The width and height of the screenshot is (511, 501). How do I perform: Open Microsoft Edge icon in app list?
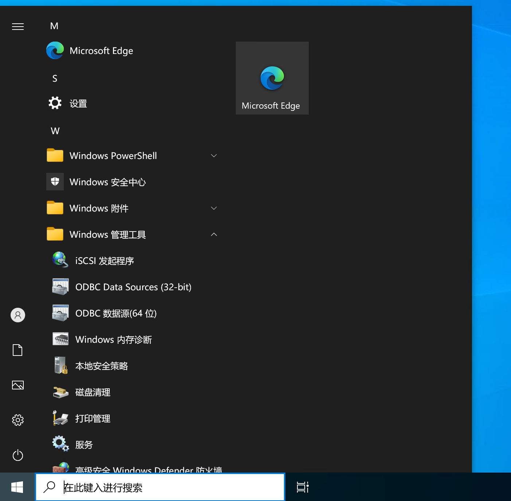[x=55, y=50]
